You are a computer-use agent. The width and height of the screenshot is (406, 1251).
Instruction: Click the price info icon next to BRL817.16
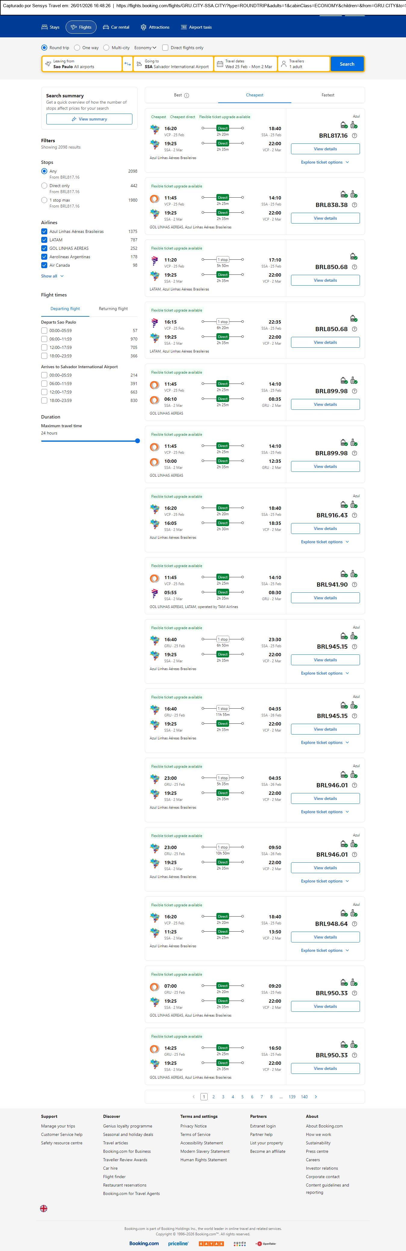point(355,136)
